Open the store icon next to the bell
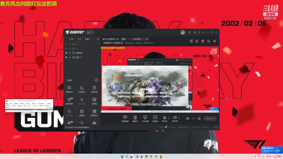This screenshot has width=283, height=159. point(203,41)
